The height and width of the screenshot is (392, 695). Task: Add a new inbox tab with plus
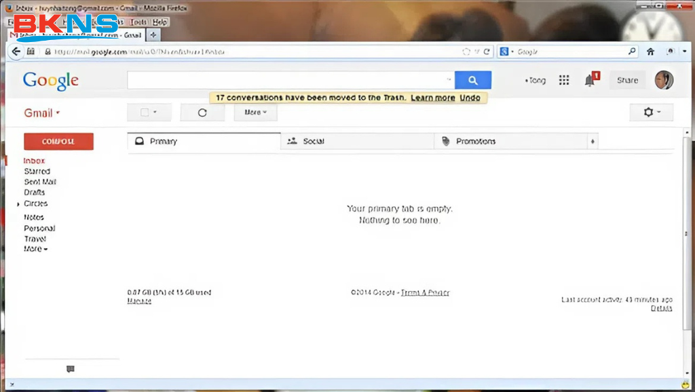593,141
